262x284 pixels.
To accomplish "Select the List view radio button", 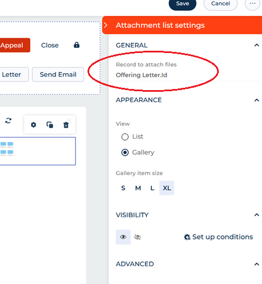I will point(125,137).
